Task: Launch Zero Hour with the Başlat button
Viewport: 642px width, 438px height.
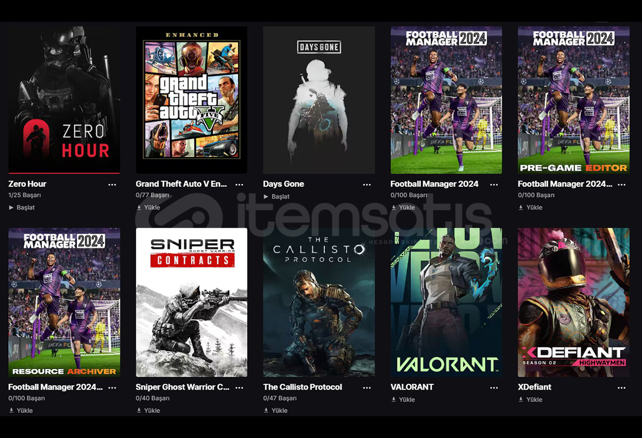Action: (22, 207)
